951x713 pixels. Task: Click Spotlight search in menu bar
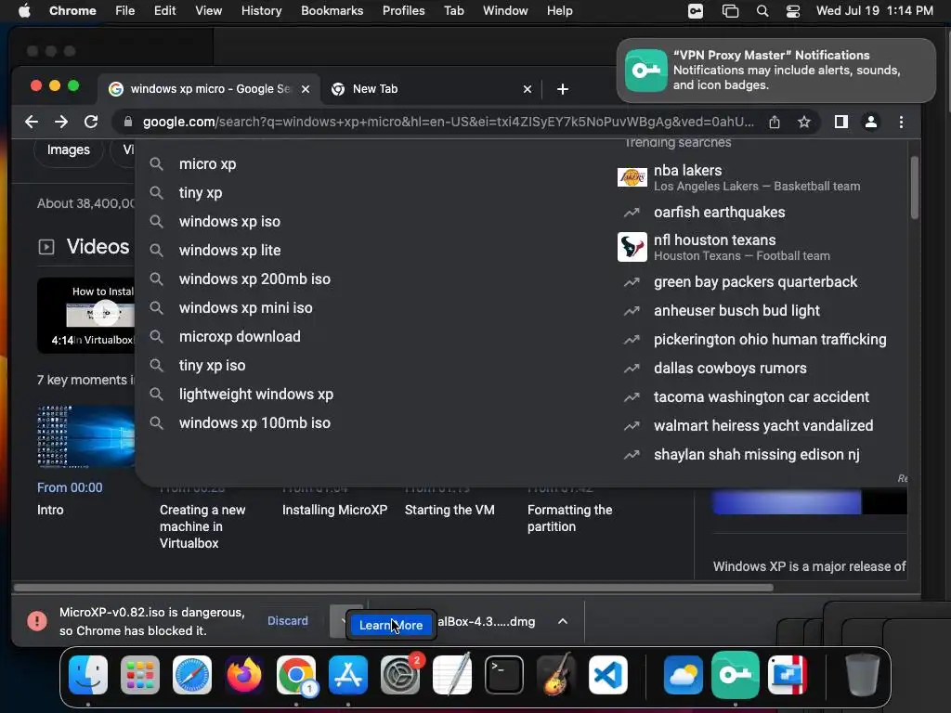(762, 11)
